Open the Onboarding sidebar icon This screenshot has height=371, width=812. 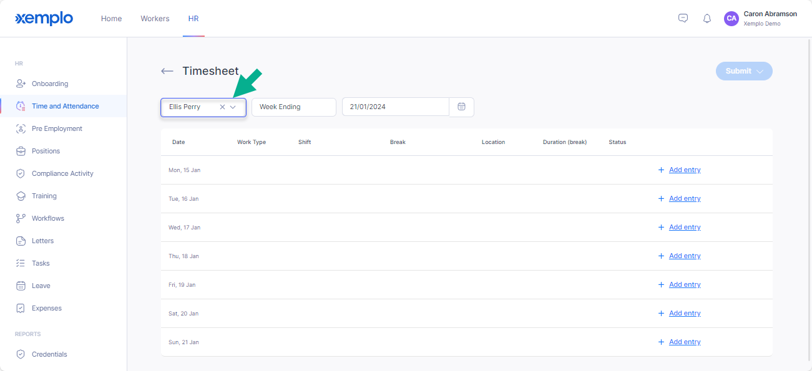(21, 84)
